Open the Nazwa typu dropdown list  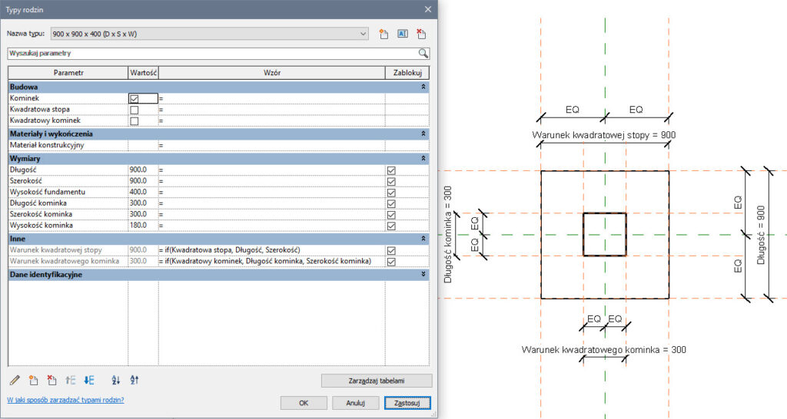pos(363,34)
